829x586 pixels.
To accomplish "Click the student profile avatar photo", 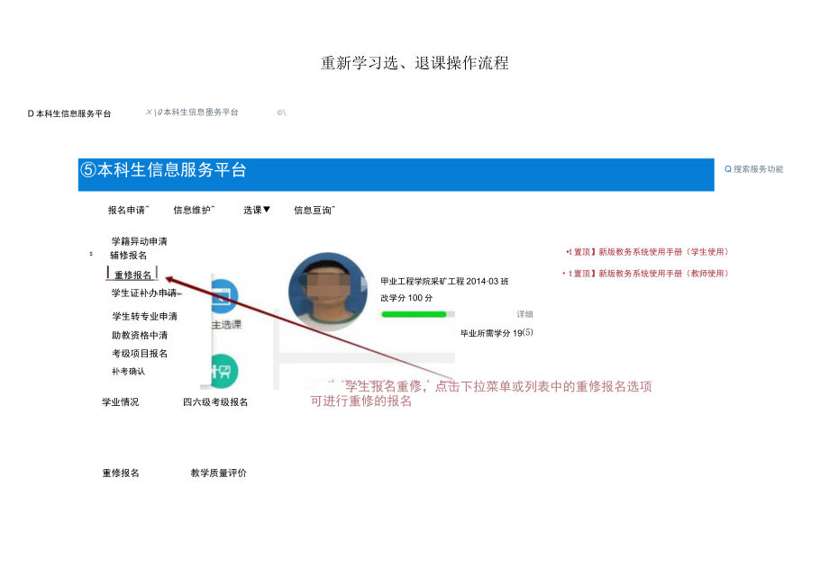I will tap(329, 293).
